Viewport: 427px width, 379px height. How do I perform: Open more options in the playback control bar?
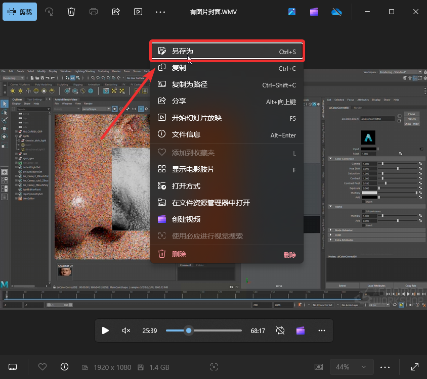click(322, 330)
